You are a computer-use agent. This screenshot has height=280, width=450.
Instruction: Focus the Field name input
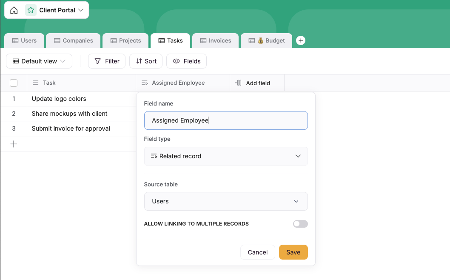pos(226,120)
